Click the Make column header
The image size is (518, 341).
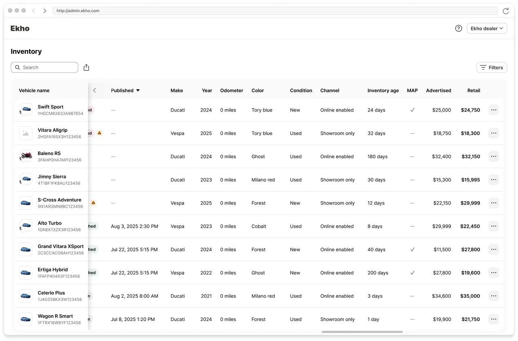[x=177, y=91]
